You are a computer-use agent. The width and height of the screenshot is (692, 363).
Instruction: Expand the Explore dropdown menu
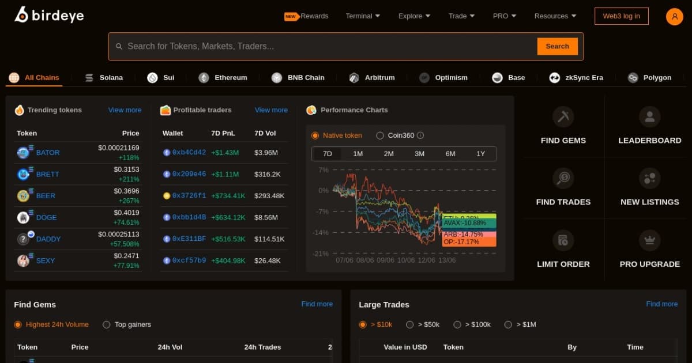tap(414, 16)
